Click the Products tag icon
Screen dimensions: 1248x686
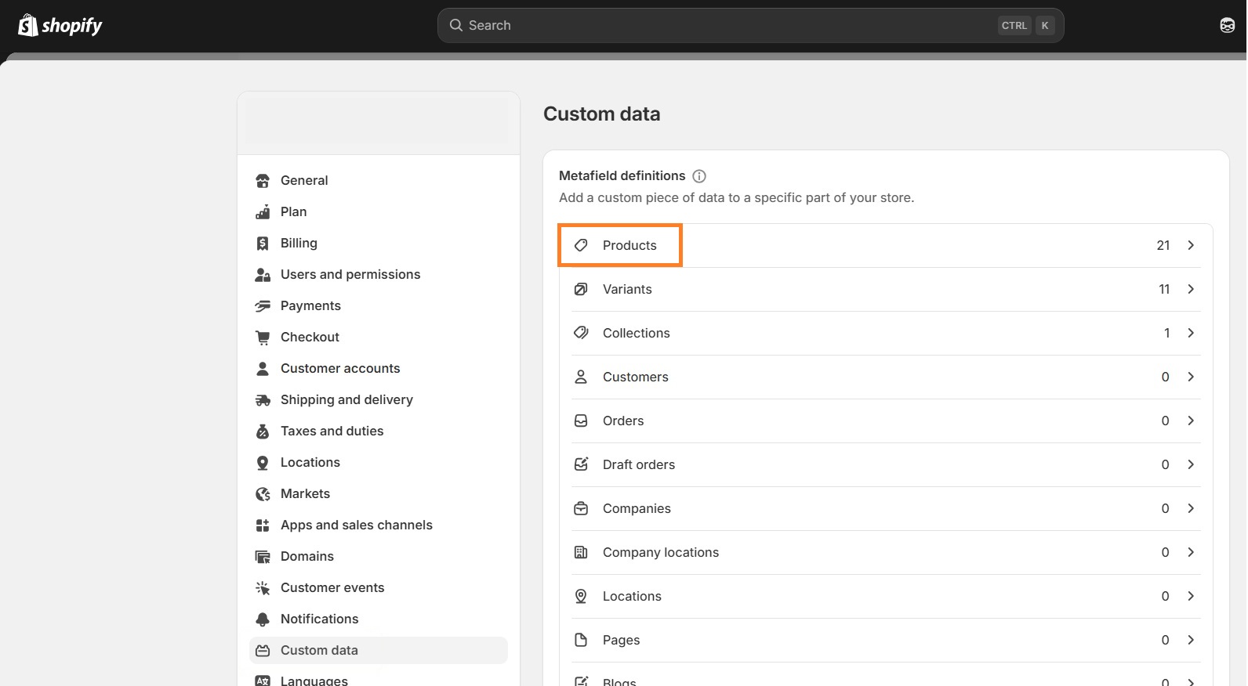click(x=581, y=245)
